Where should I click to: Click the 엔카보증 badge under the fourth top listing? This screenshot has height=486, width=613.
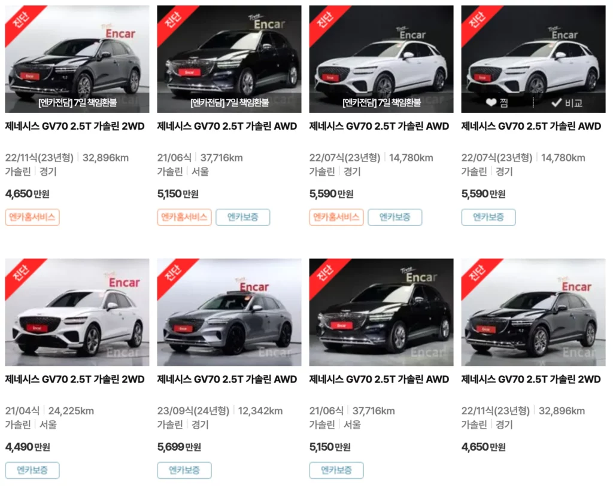click(488, 217)
